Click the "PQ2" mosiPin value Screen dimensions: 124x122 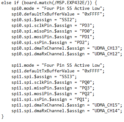(x=86, y=94)
